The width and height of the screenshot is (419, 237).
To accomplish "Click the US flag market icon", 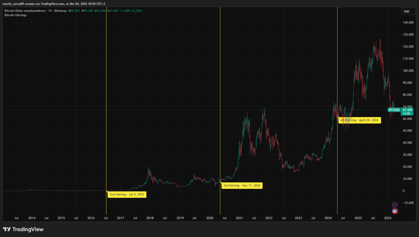I will pyautogui.click(x=394, y=211).
